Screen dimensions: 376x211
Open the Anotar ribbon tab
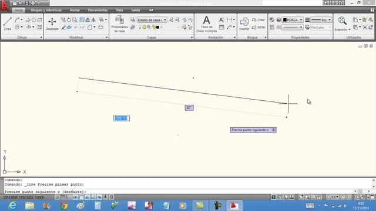(x=75, y=10)
